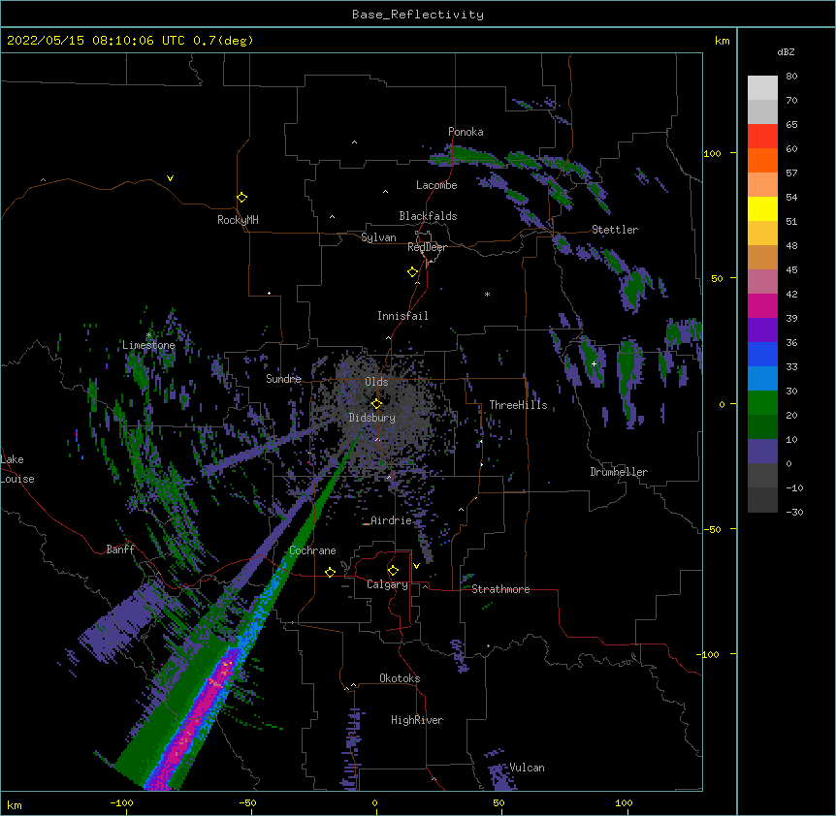Click the yellow diamond marker between Olds and Didsbury
The height and width of the screenshot is (816, 836).
376,403
